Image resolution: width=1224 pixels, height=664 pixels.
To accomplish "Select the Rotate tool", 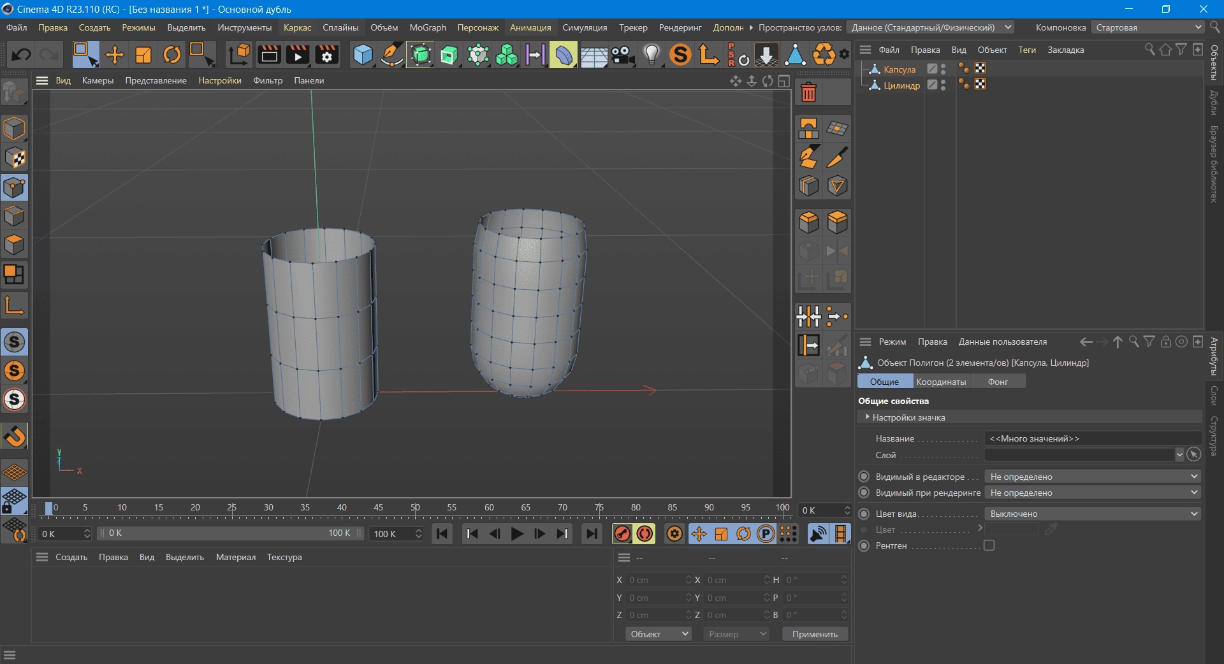I will (x=172, y=55).
